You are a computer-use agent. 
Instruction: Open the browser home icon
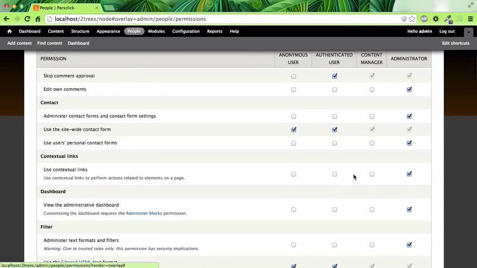pyautogui.click(x=38, y=19)
